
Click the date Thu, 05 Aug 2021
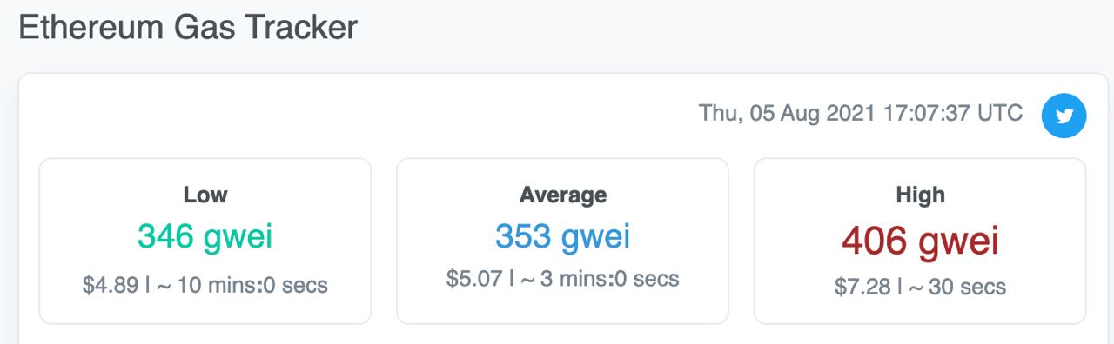pos(787,113)
